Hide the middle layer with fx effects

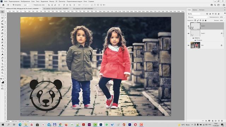(x=189, y=34)
